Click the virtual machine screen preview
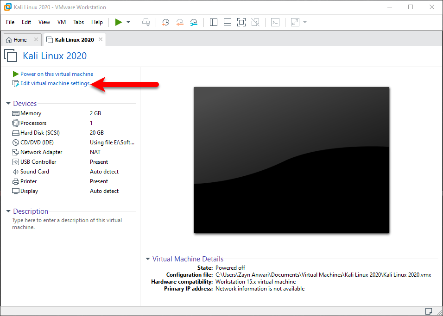Screen dimensions: 443x316 tap(291, 160)
